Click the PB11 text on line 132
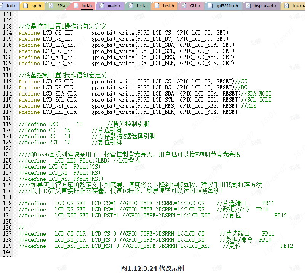 tap(268, 203)
